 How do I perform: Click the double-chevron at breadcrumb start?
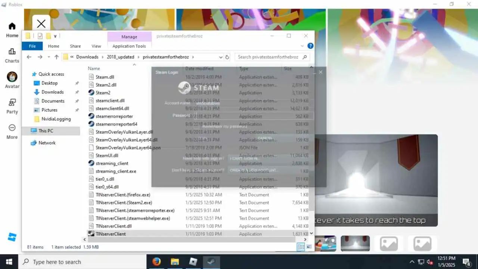72,57
